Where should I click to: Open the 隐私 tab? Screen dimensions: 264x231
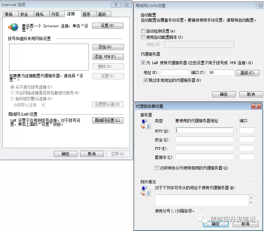(x=42, y=14)
